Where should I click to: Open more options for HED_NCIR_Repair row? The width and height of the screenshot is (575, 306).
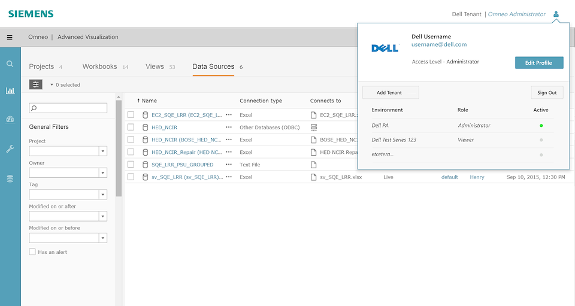(229, 152)
